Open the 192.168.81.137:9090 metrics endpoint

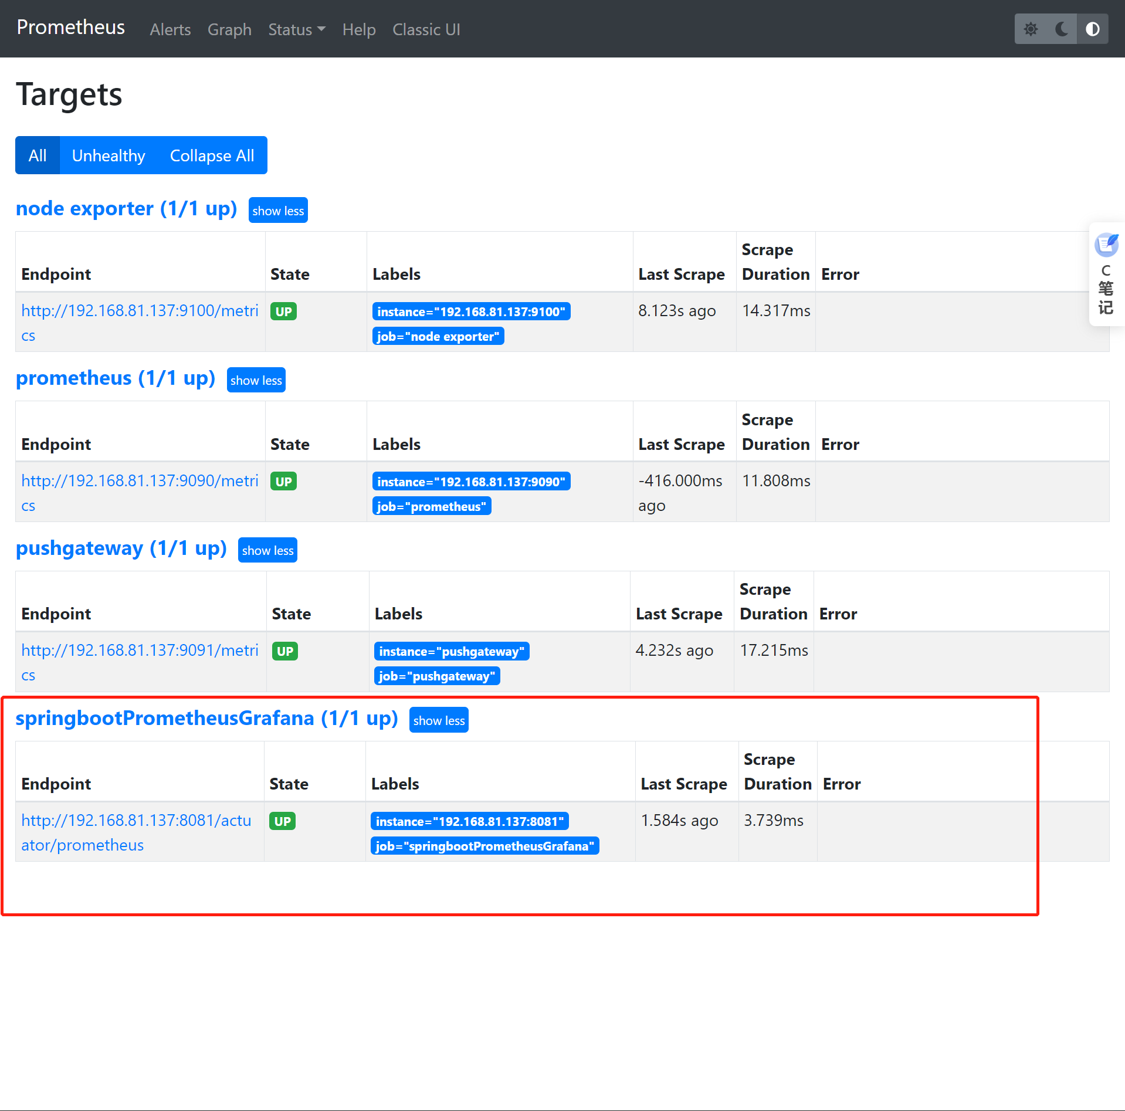pos(140,493)
